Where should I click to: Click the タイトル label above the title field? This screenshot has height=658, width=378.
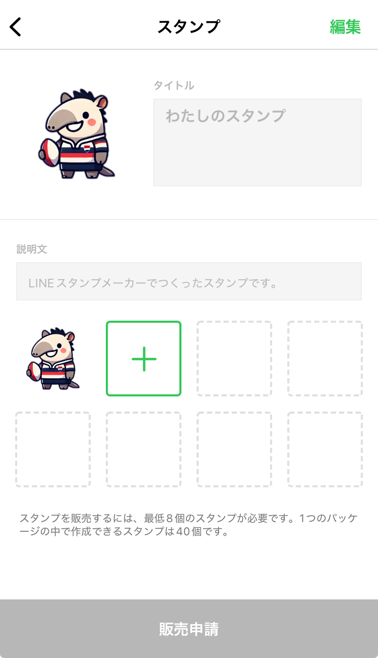pos(174,85)
